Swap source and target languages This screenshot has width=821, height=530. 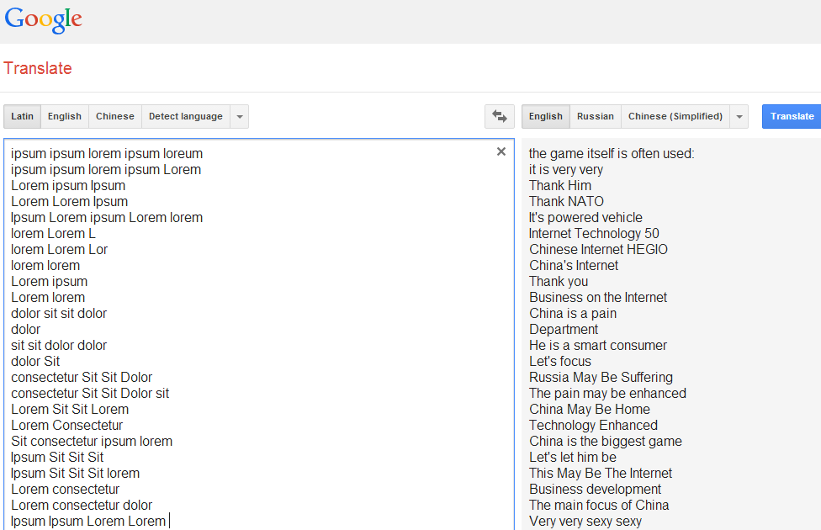point(500,116)
